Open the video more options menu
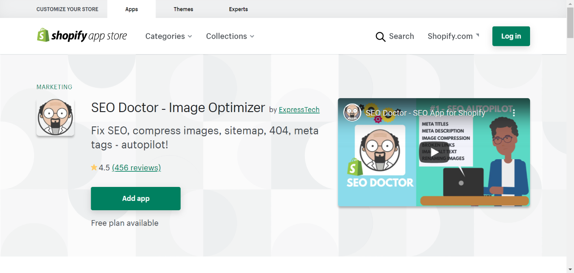This screenshot has height=273, width=574. (x=514, y=113)
